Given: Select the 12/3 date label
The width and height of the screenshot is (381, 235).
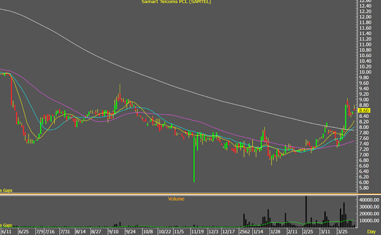Looking at the screenshot, I should click(213, 231).
